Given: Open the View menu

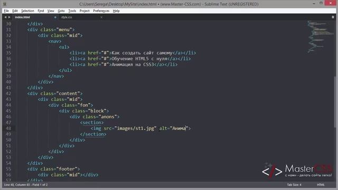Looking at the screenshot, I should (x=51, y=11).
